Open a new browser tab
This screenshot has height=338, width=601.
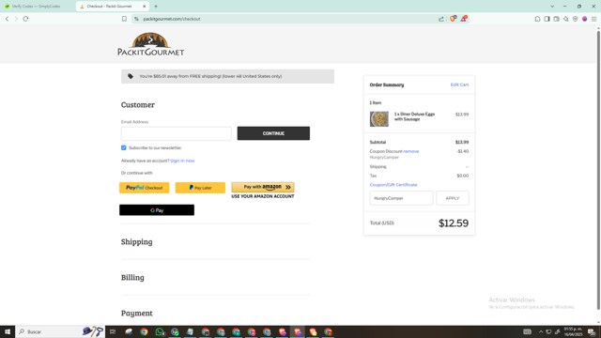tap(156, 7)
